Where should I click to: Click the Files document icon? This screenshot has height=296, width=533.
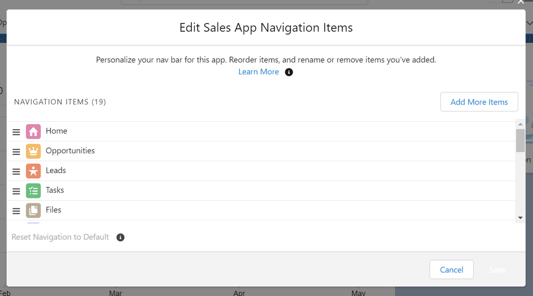[x=33, y=210]
